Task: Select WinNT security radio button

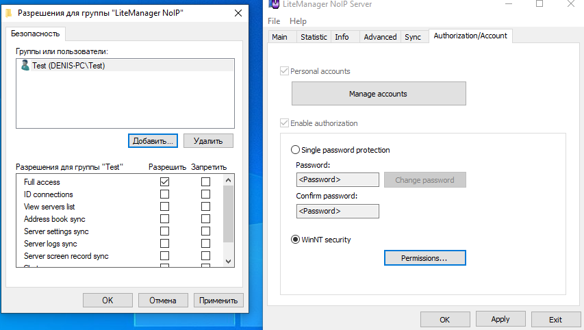Action: point(295,240)
